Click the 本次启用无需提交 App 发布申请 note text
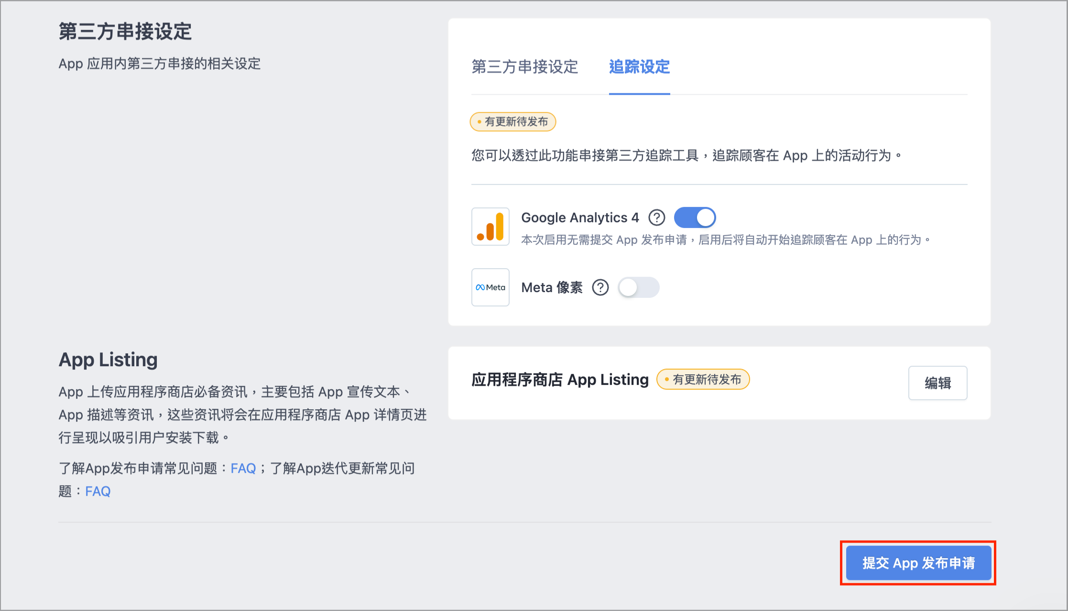This screenshot has height=611, width=1068. 726,240
